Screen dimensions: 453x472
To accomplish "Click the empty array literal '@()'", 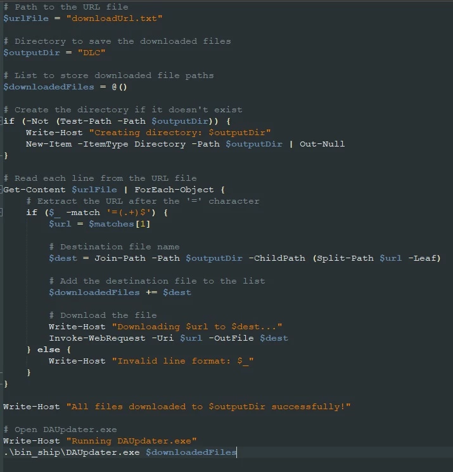I will (x=120, y=87).
